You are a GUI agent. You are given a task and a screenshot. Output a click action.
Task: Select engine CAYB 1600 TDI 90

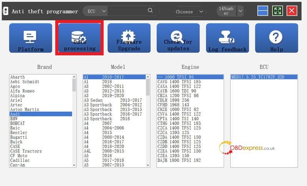(190, 91)
